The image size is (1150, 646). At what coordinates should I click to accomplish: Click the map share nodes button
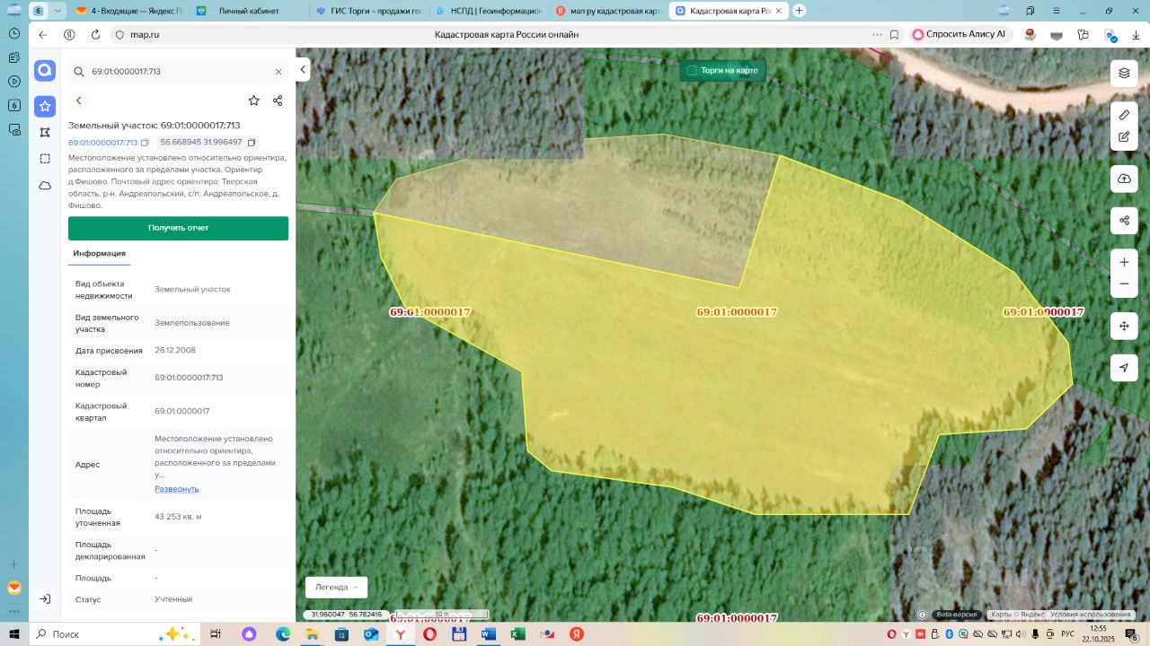coord(1124,220)
